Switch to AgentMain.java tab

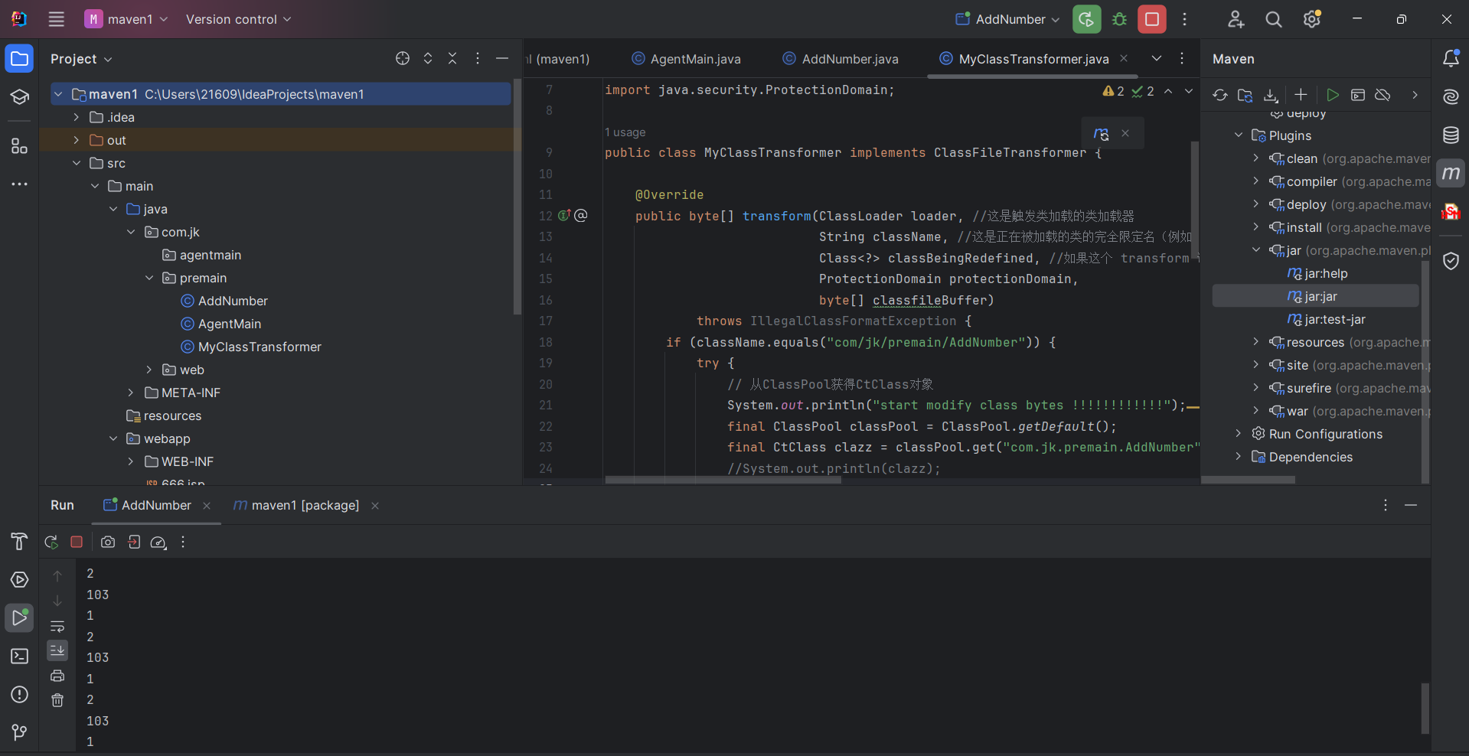687,59
